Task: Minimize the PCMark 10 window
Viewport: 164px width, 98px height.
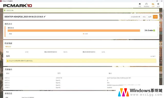Action: coord(153,1)
